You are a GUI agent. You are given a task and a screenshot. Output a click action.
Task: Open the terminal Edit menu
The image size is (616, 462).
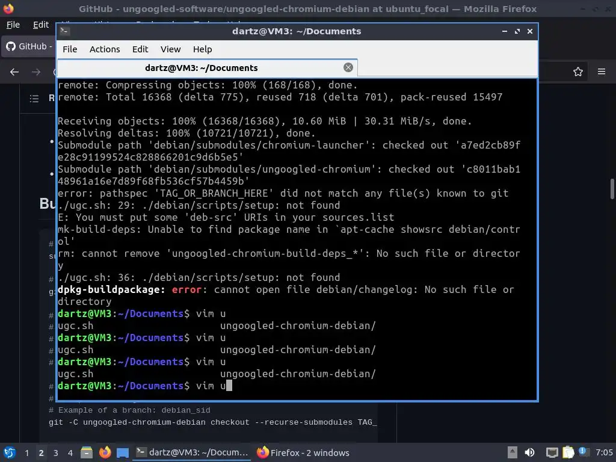tap(140, 49)
